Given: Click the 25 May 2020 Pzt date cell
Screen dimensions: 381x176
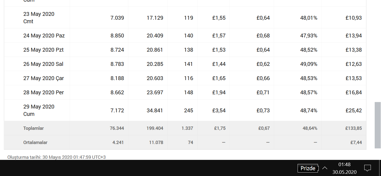Looking at the screenshot, I should pyautogui.click(x=43, y=50).
